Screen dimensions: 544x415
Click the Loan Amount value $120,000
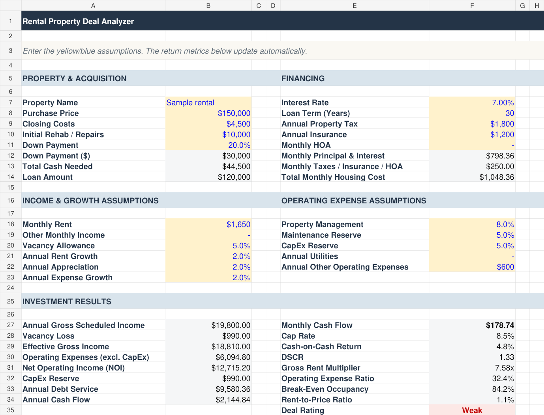coord(208,177)
